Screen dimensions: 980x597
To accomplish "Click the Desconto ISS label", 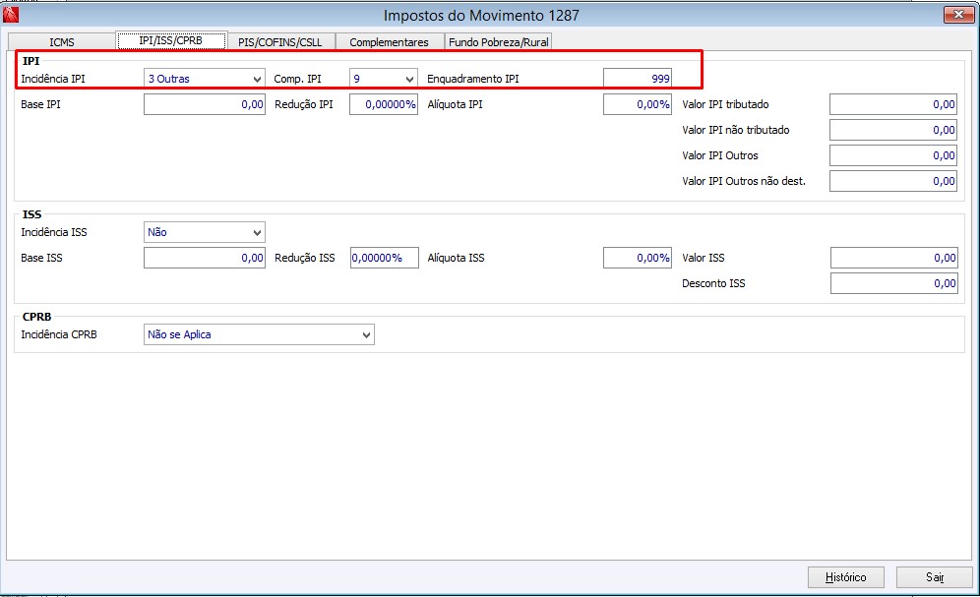I will 713,283.
